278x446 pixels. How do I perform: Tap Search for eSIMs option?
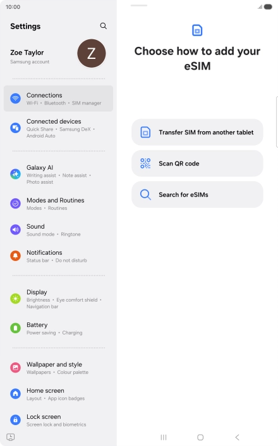197,194
